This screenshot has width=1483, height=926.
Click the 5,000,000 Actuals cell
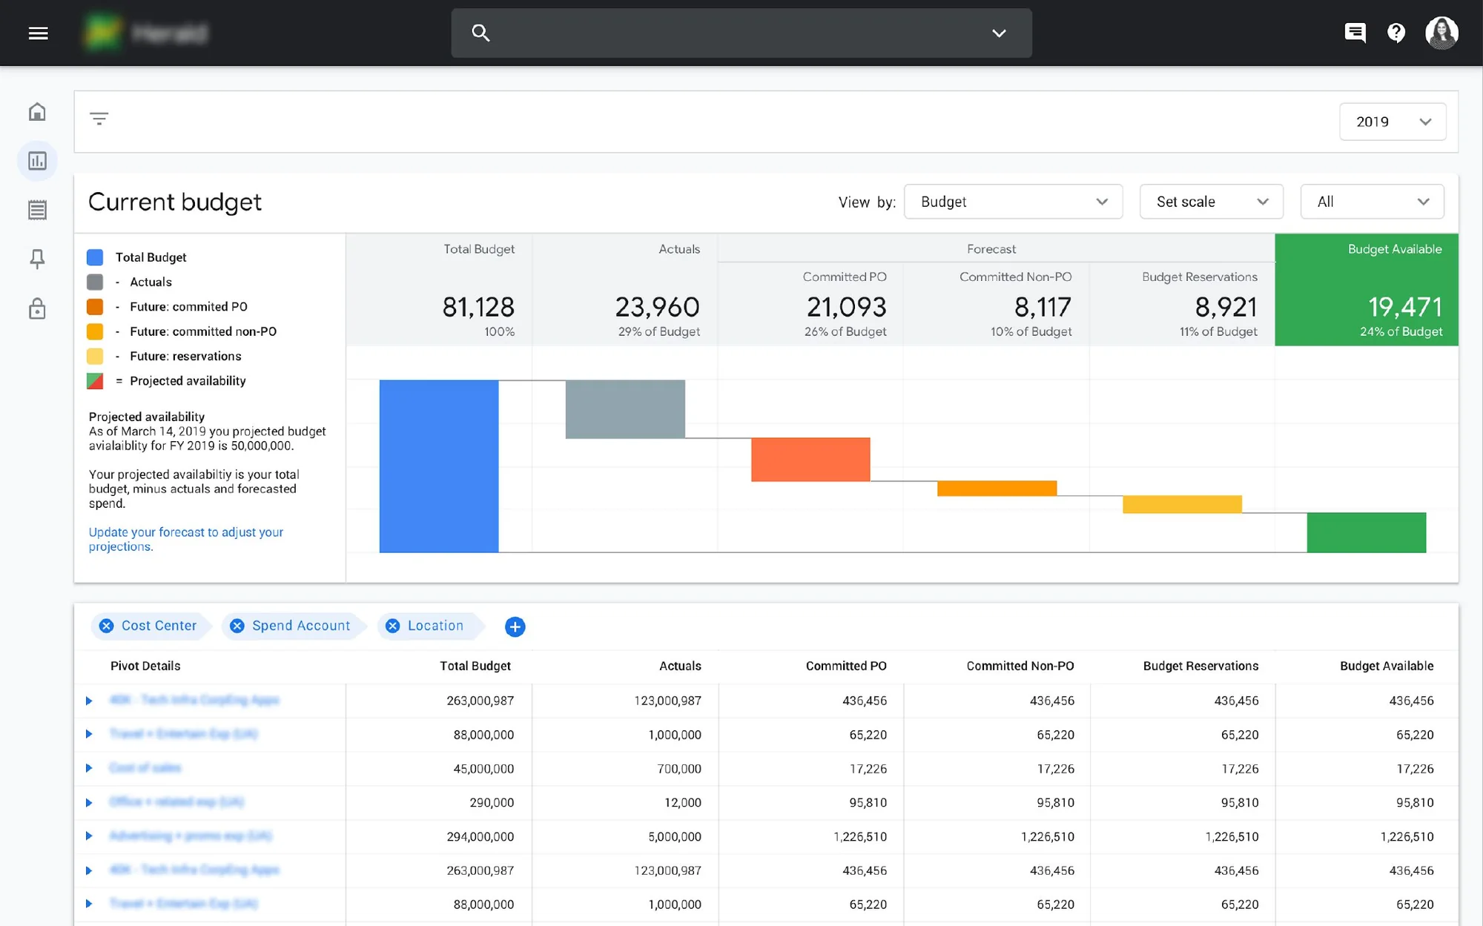pyautogui.click(x=675, y=836)
